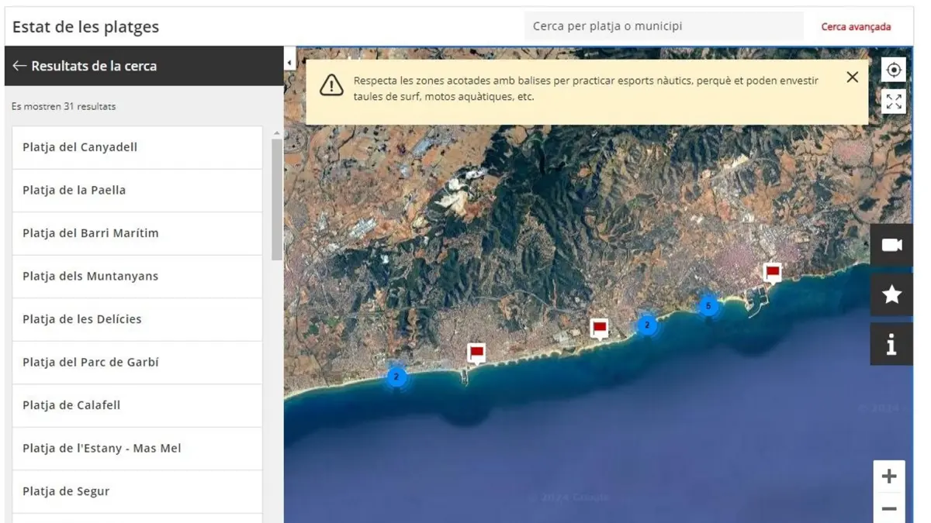Open Platja dels Muntanyans result

(137, 276)
